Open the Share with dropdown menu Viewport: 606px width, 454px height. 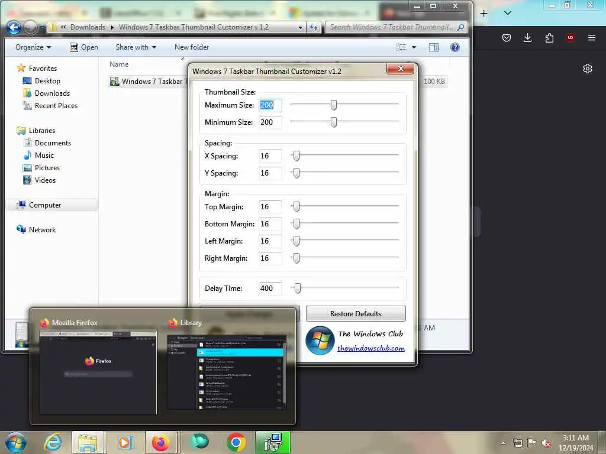click(136, 47)
